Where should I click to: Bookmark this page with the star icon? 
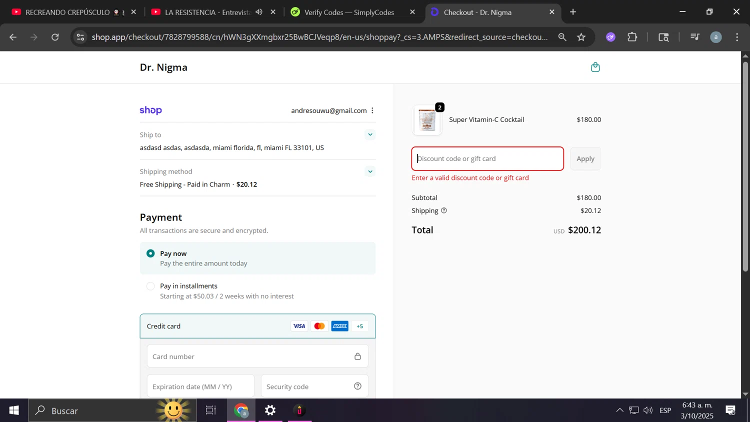(x=581, y=37)
